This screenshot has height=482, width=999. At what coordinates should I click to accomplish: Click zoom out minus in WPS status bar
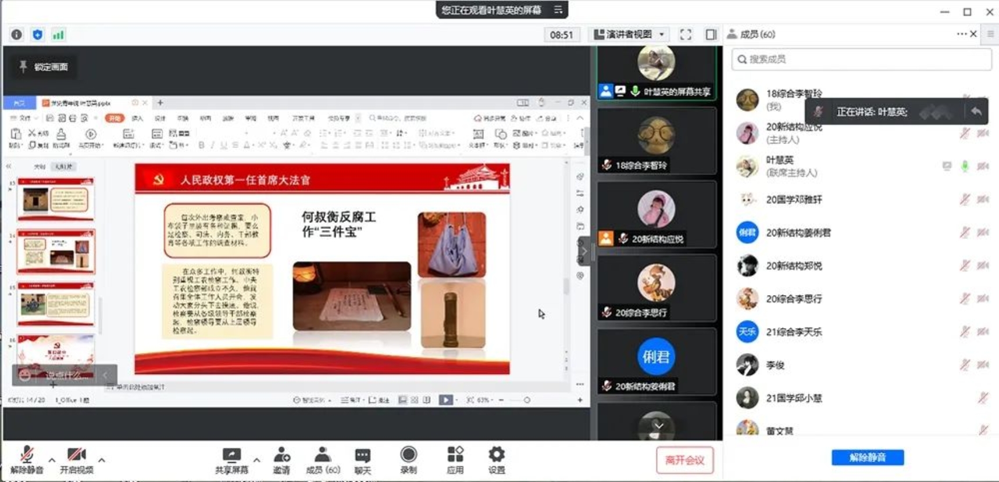[501, 400]
